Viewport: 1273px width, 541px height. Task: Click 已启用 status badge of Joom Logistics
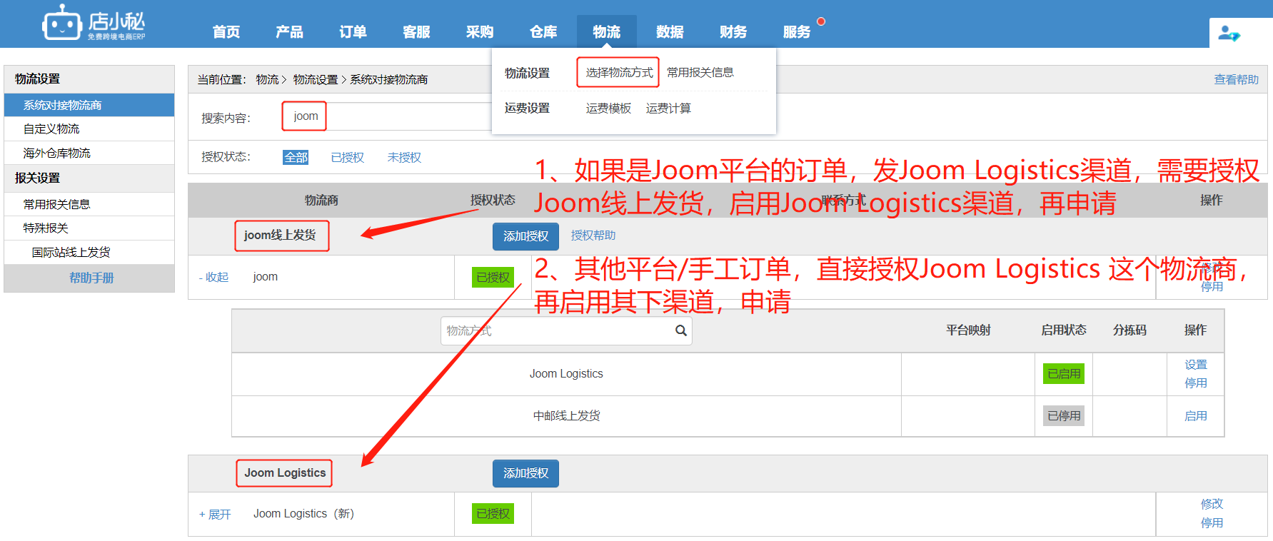pyautogui.click(x=1064, y=373)
